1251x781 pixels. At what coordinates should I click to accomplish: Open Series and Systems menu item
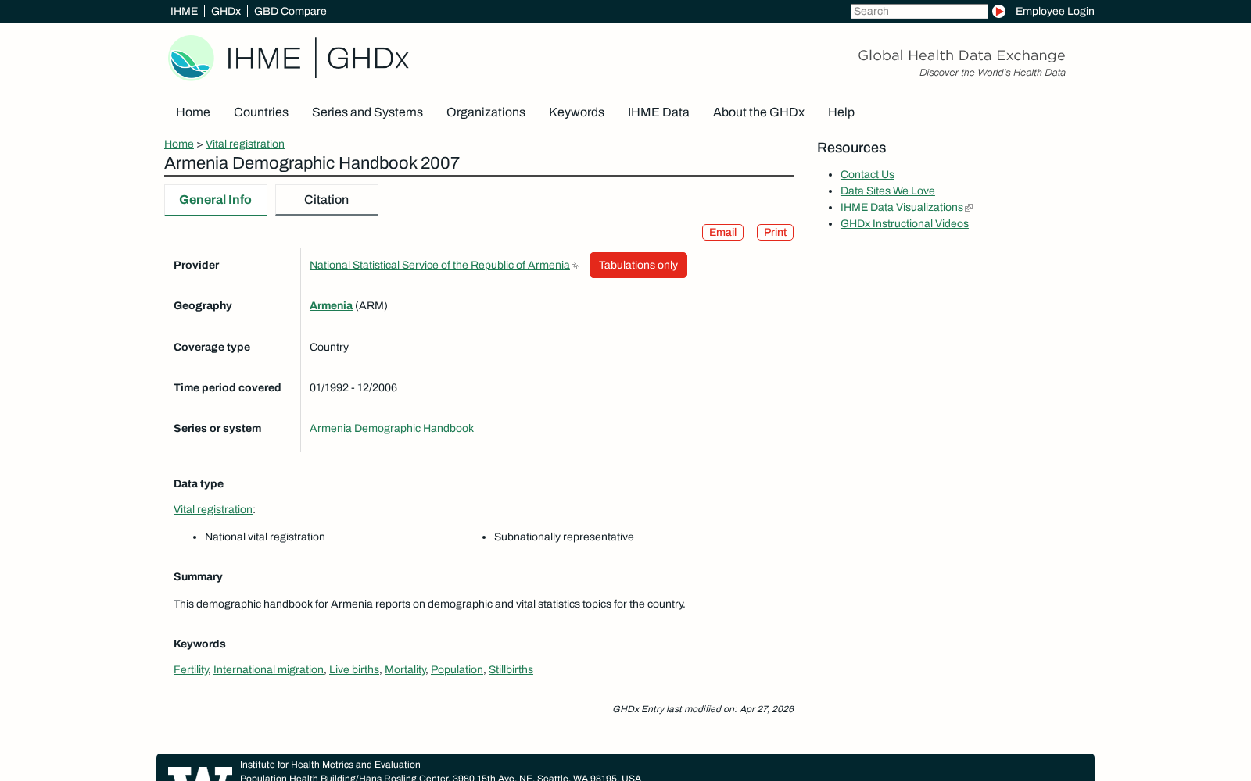tap(367, 112)
